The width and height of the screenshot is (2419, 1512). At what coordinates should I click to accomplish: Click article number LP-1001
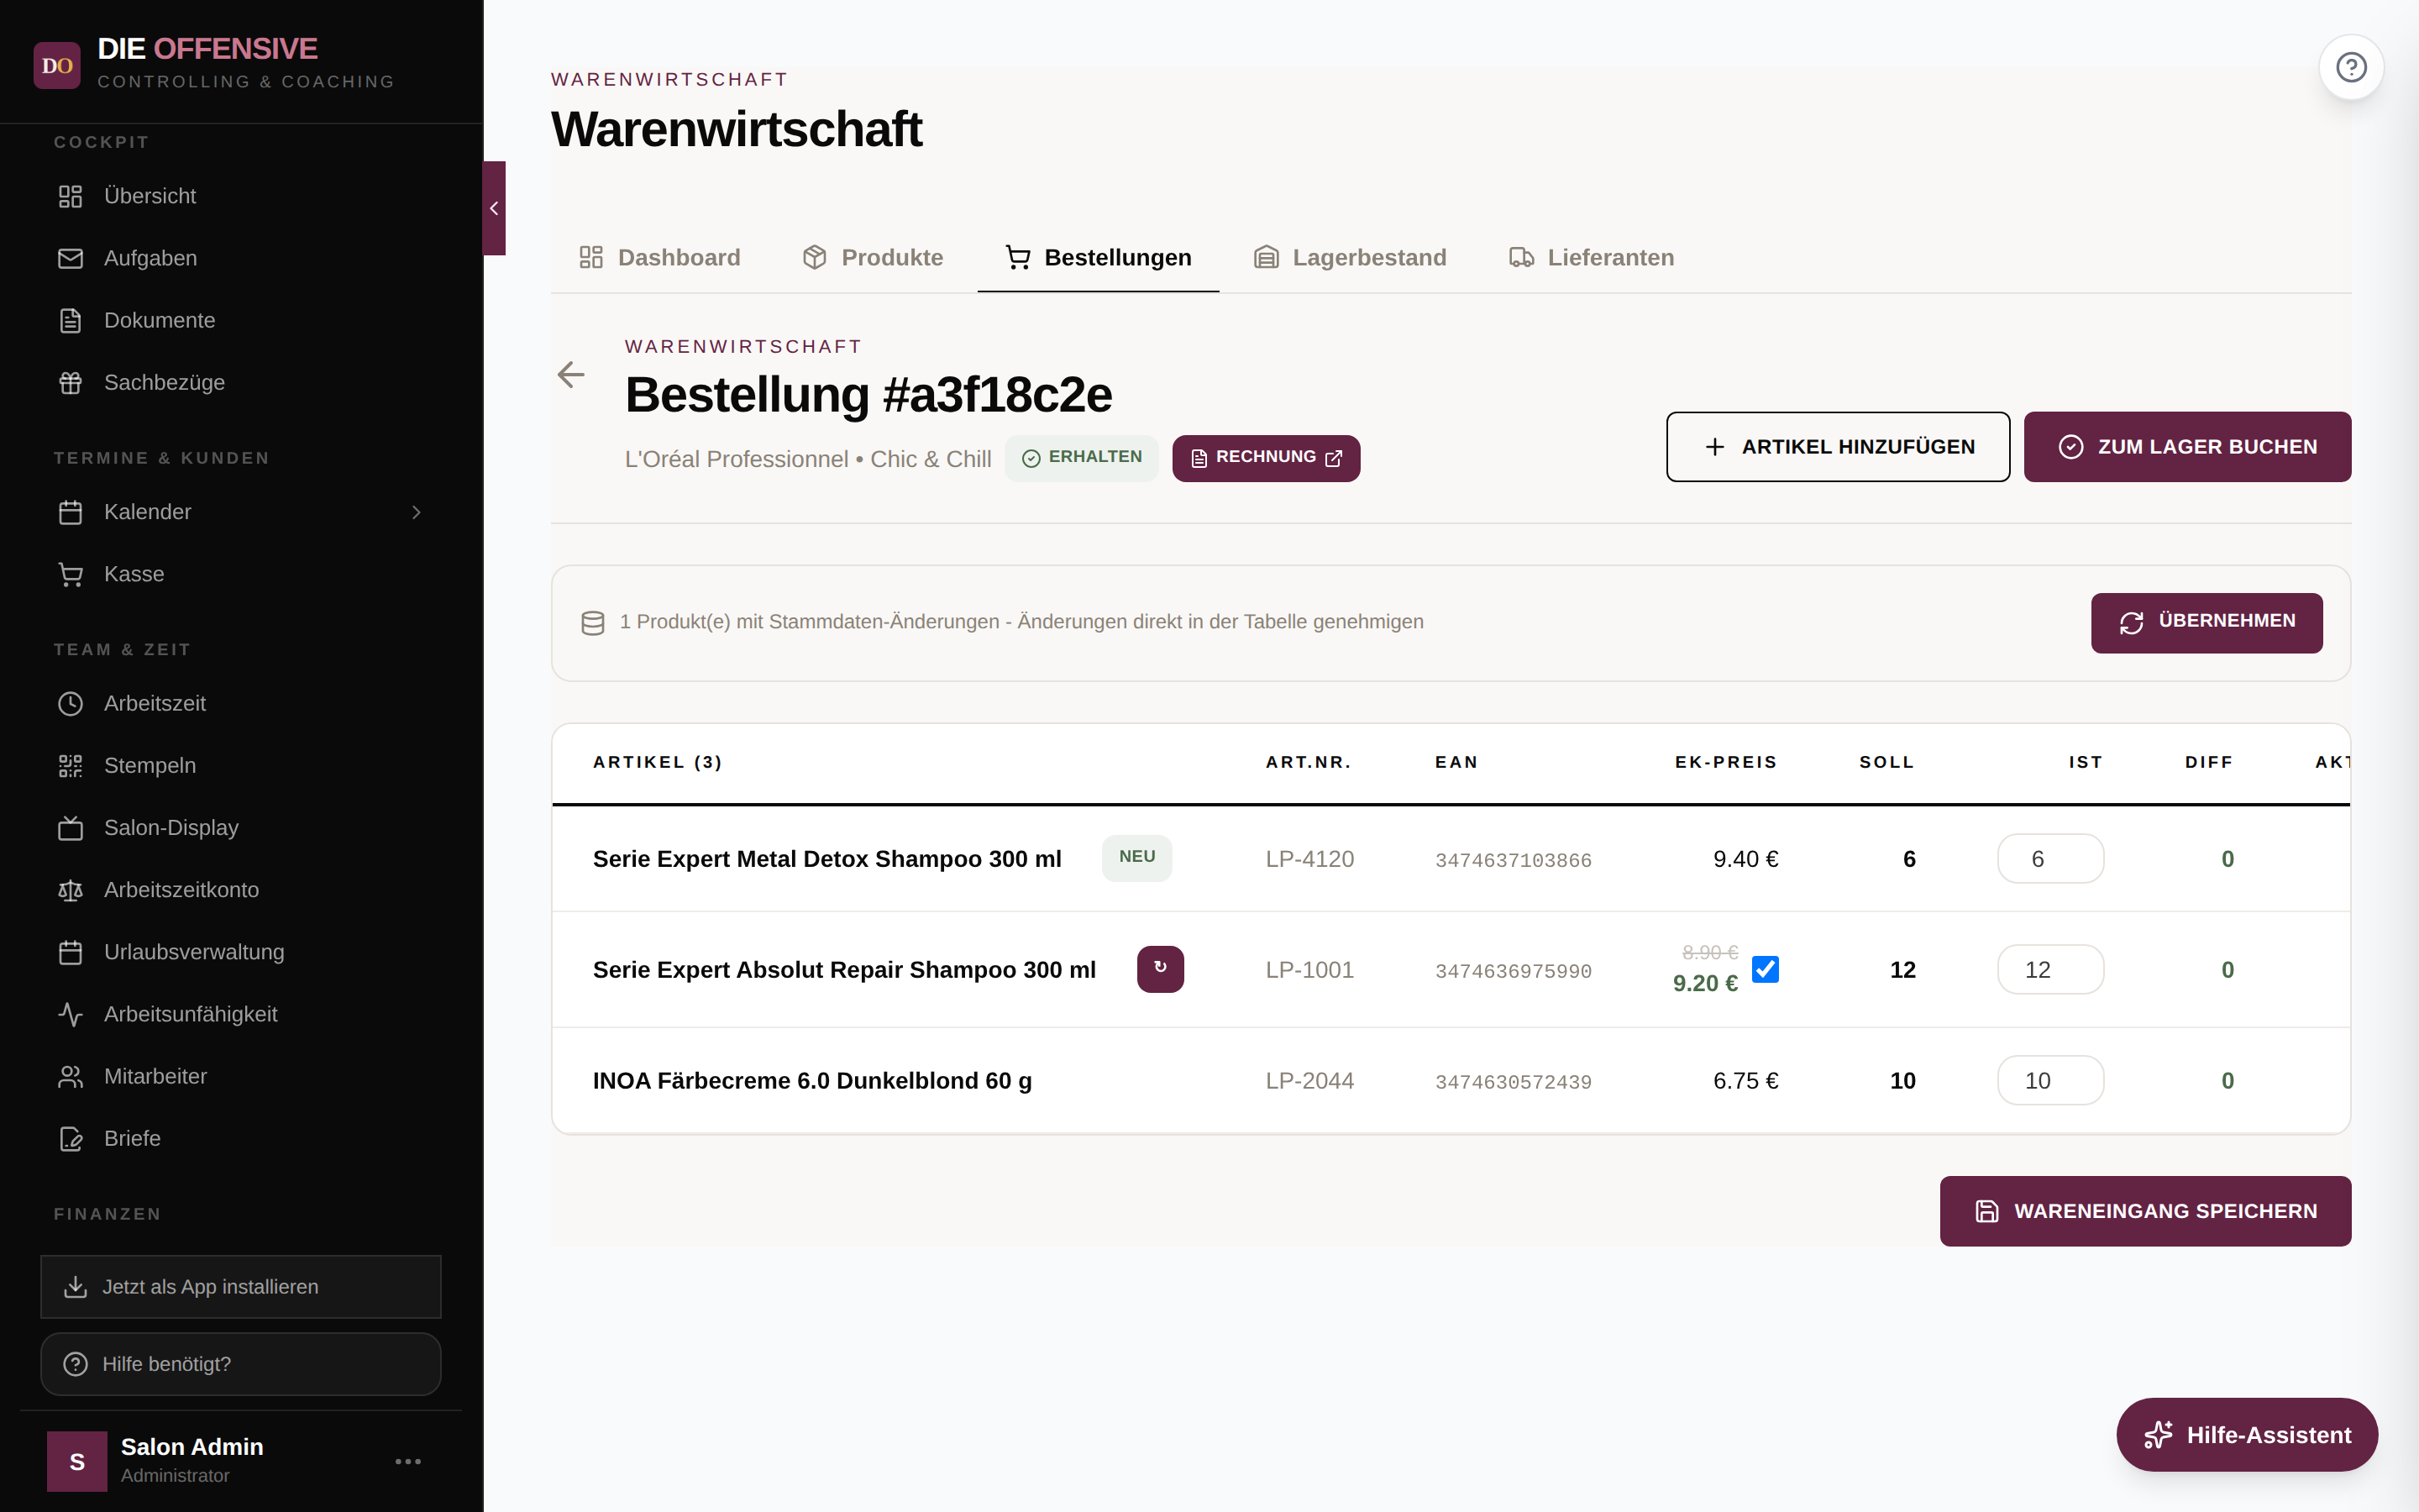pos(1309,970)
